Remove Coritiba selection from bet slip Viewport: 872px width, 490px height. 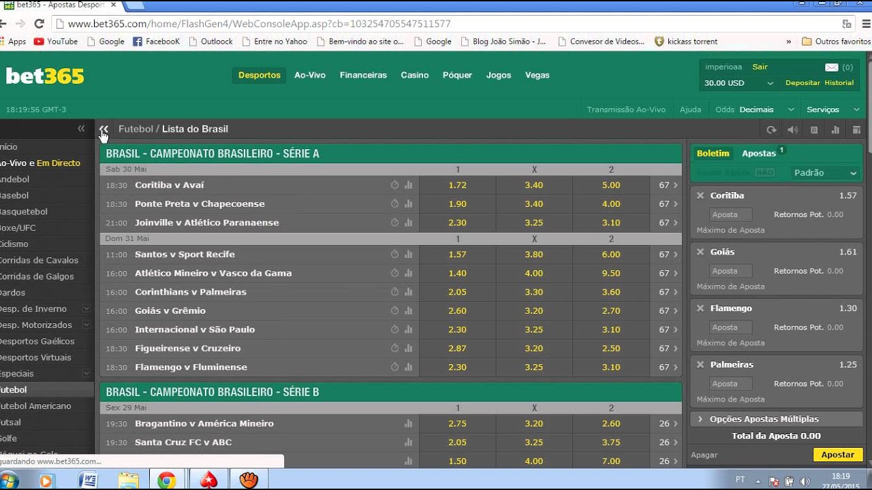pos(700,195)
